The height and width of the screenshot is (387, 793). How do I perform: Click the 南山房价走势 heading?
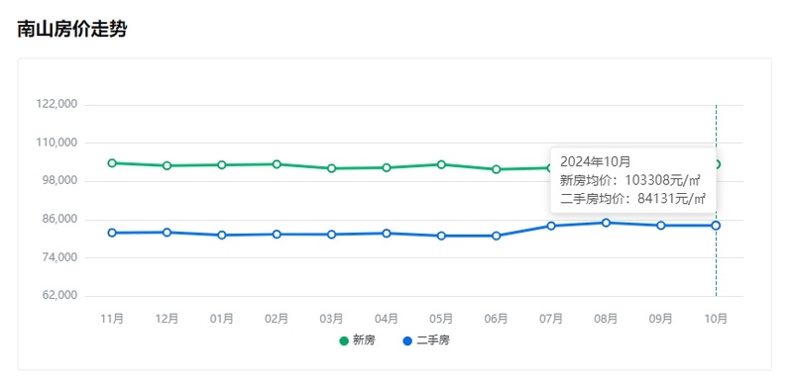71,30
